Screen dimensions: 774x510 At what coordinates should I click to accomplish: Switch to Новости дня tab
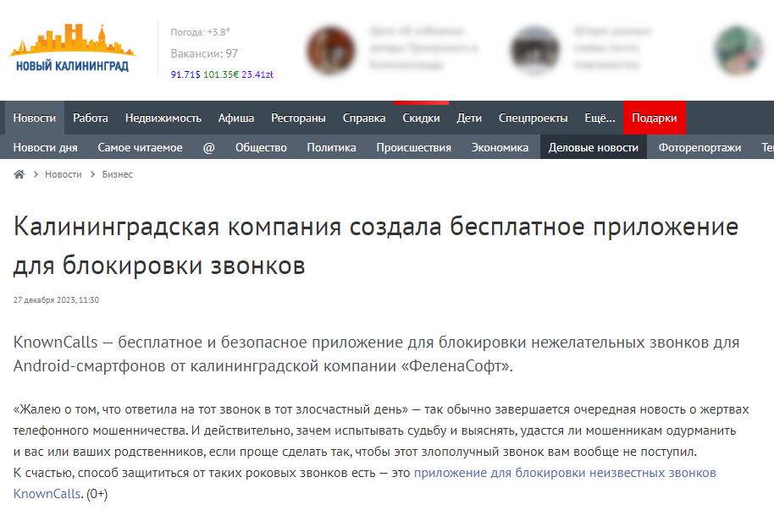point(46,147)
